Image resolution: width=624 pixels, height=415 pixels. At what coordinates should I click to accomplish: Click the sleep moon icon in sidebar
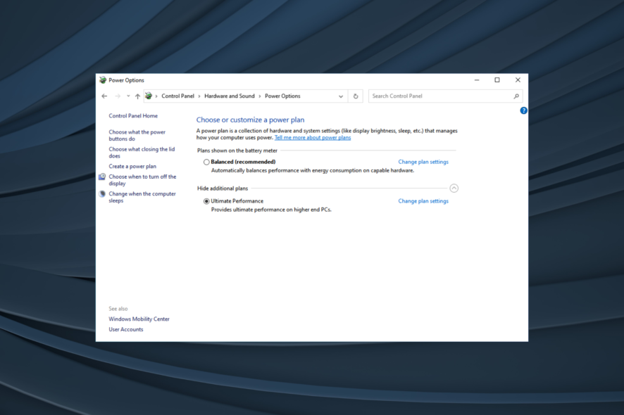tap(102, 194)
